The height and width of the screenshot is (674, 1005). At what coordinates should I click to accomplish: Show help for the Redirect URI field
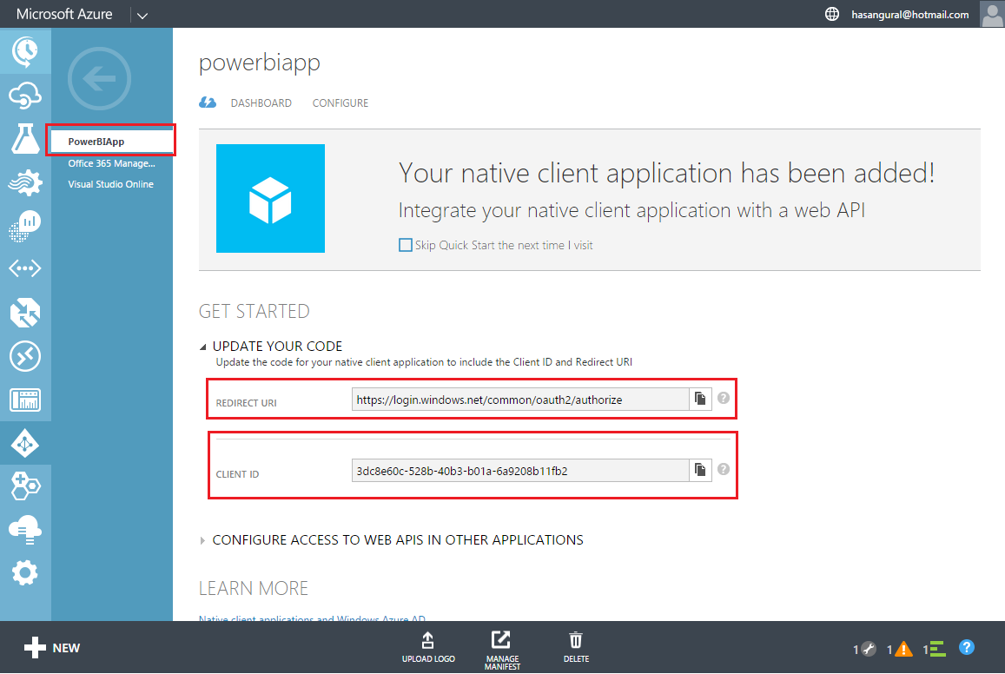(x=723, y=398)
